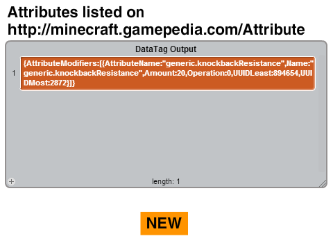The image size is (333, 250).
Task: Click the list's vertical scrollbar track
Action: click(x=321, y=113)
